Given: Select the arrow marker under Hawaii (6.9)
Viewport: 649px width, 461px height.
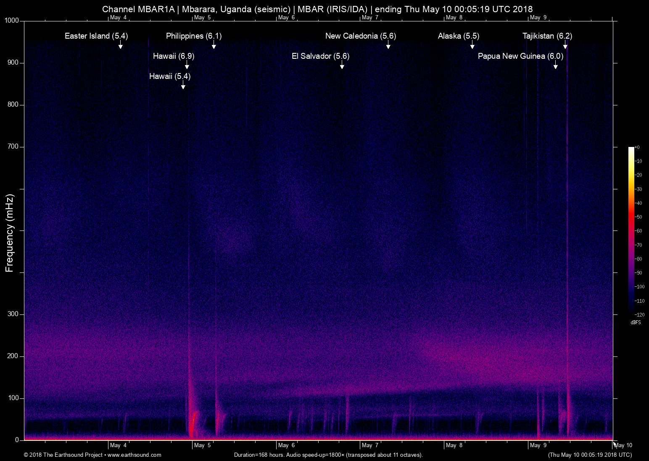Looking at the screenshot, I should [x=187, y=65].
